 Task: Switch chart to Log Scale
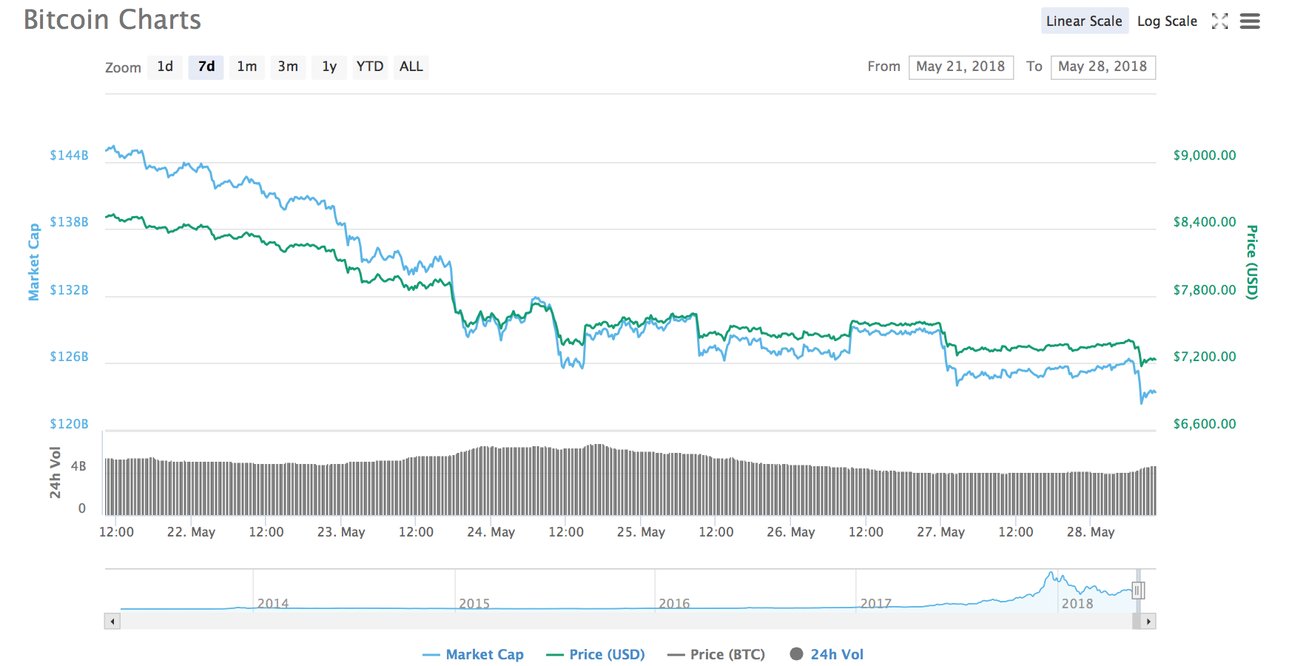tap(1167, 21)
